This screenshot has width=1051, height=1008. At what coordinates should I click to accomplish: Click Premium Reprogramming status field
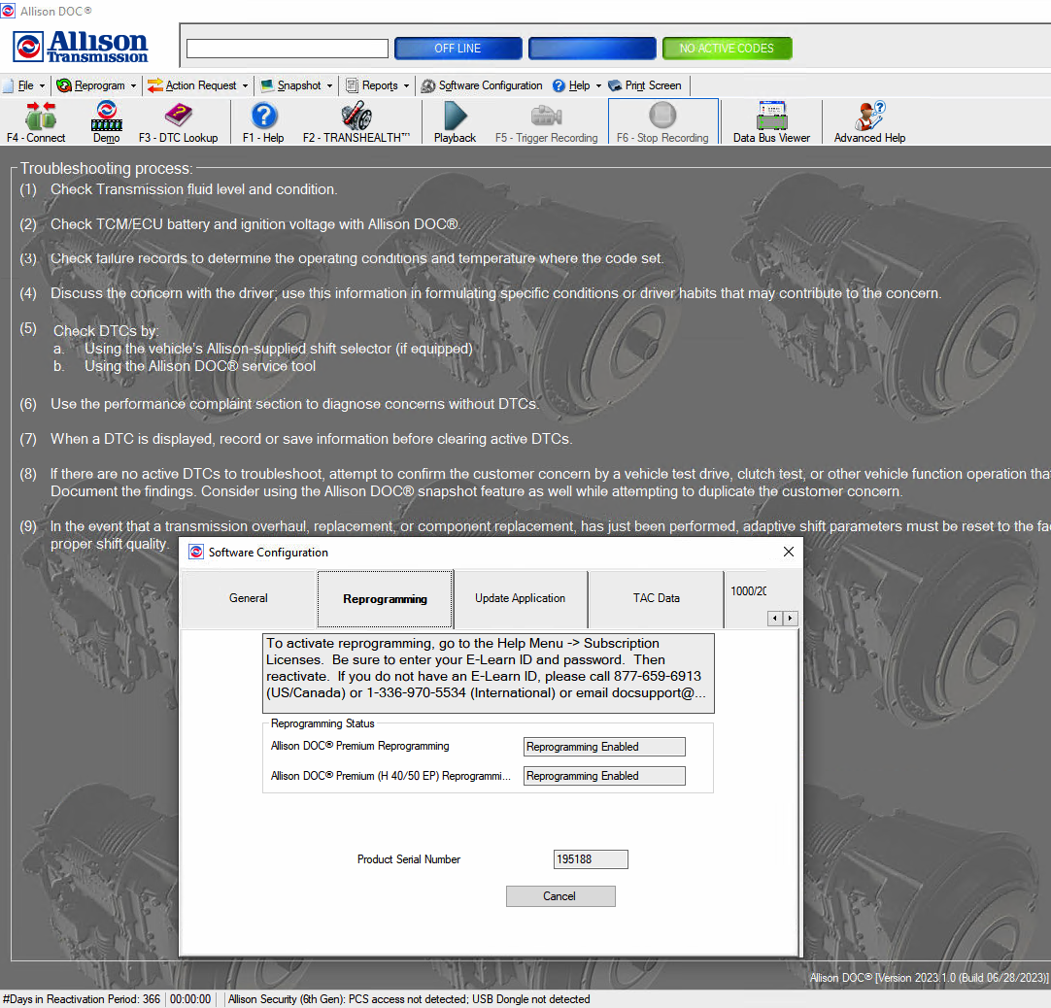click(604, 747)
